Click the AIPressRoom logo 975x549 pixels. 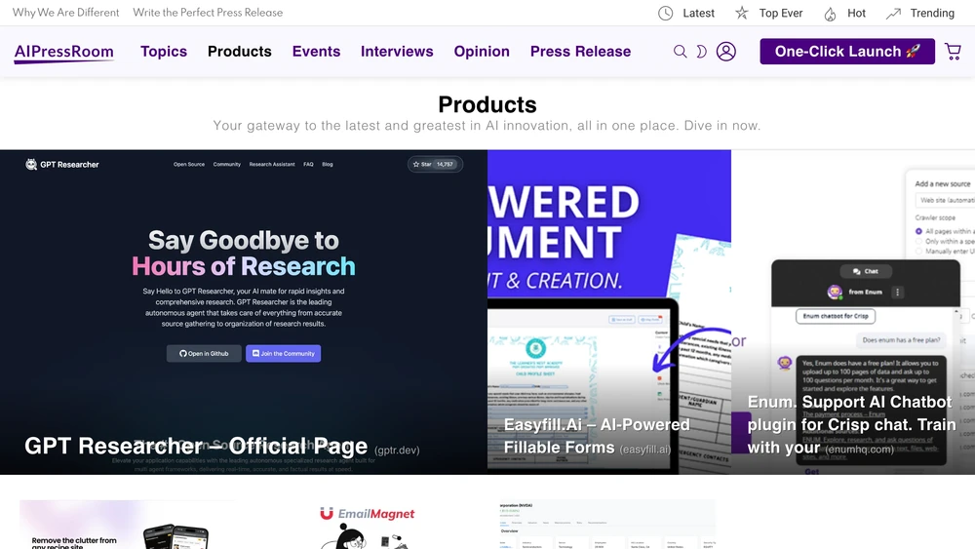point(64,53)
